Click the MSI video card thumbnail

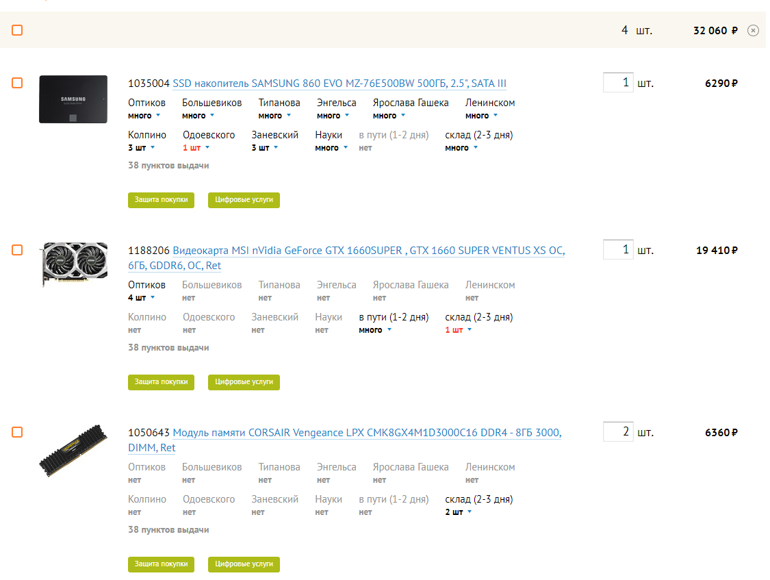click(74, 264)
